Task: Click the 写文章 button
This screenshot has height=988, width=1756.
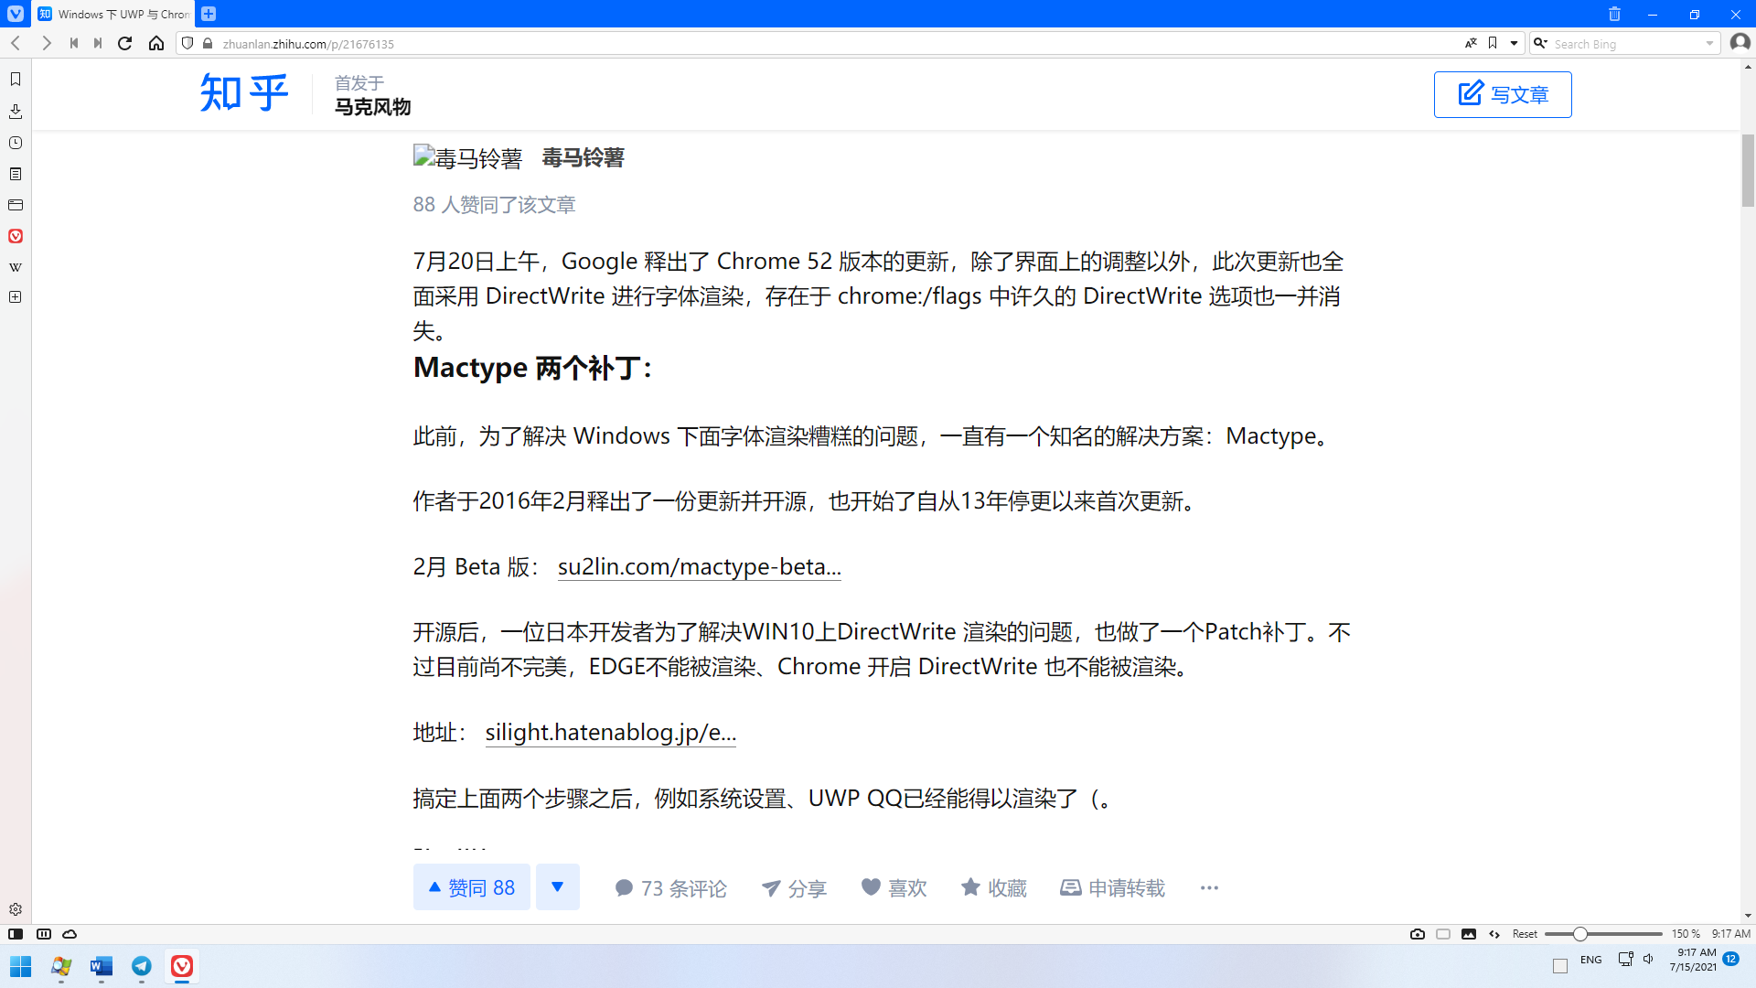Action: point(1503,94)
